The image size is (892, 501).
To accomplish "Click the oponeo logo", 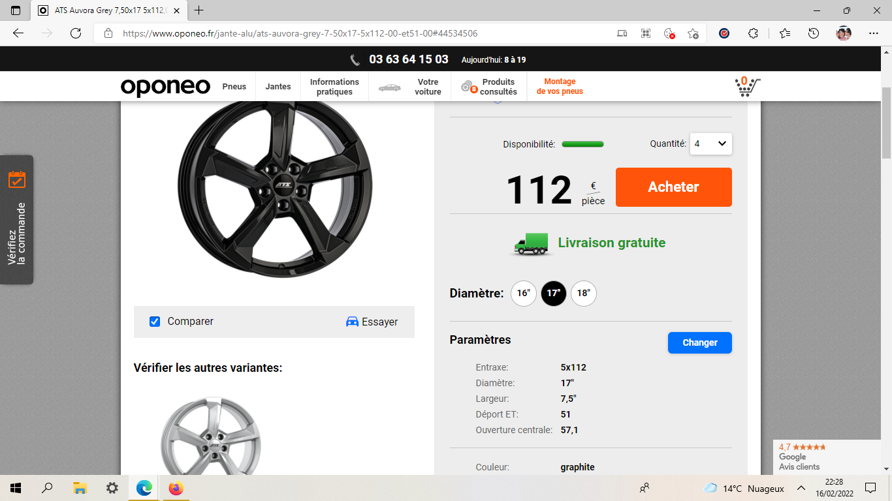I will (x=165, y=87).
